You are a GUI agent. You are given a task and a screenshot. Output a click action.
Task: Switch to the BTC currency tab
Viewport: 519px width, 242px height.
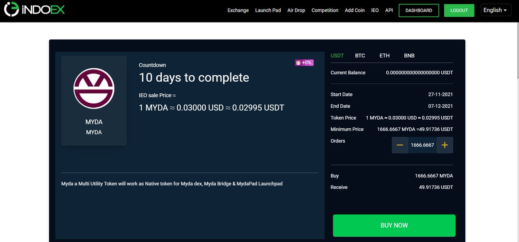pyautogui.click(x=360, y=56)
